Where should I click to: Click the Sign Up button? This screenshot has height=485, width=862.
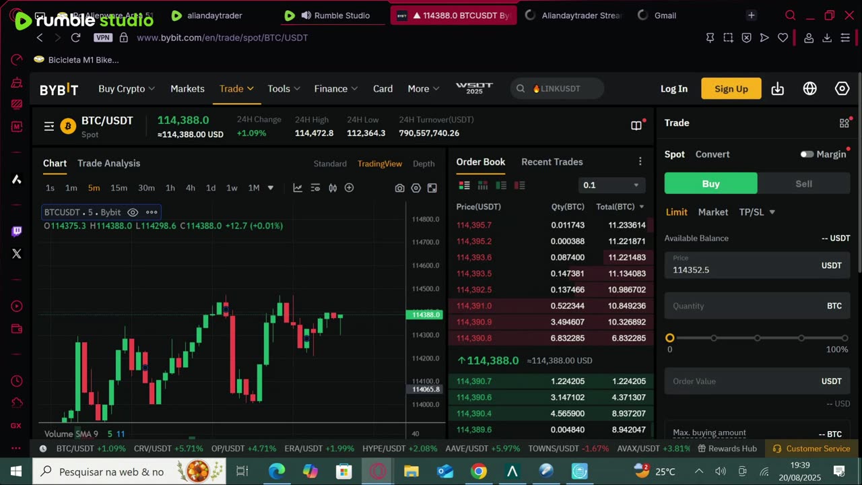pos(731,89)
